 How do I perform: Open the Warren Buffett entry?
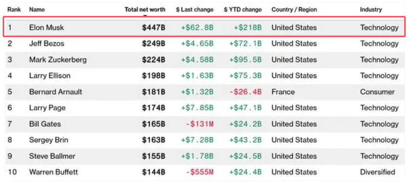point(53,172)
